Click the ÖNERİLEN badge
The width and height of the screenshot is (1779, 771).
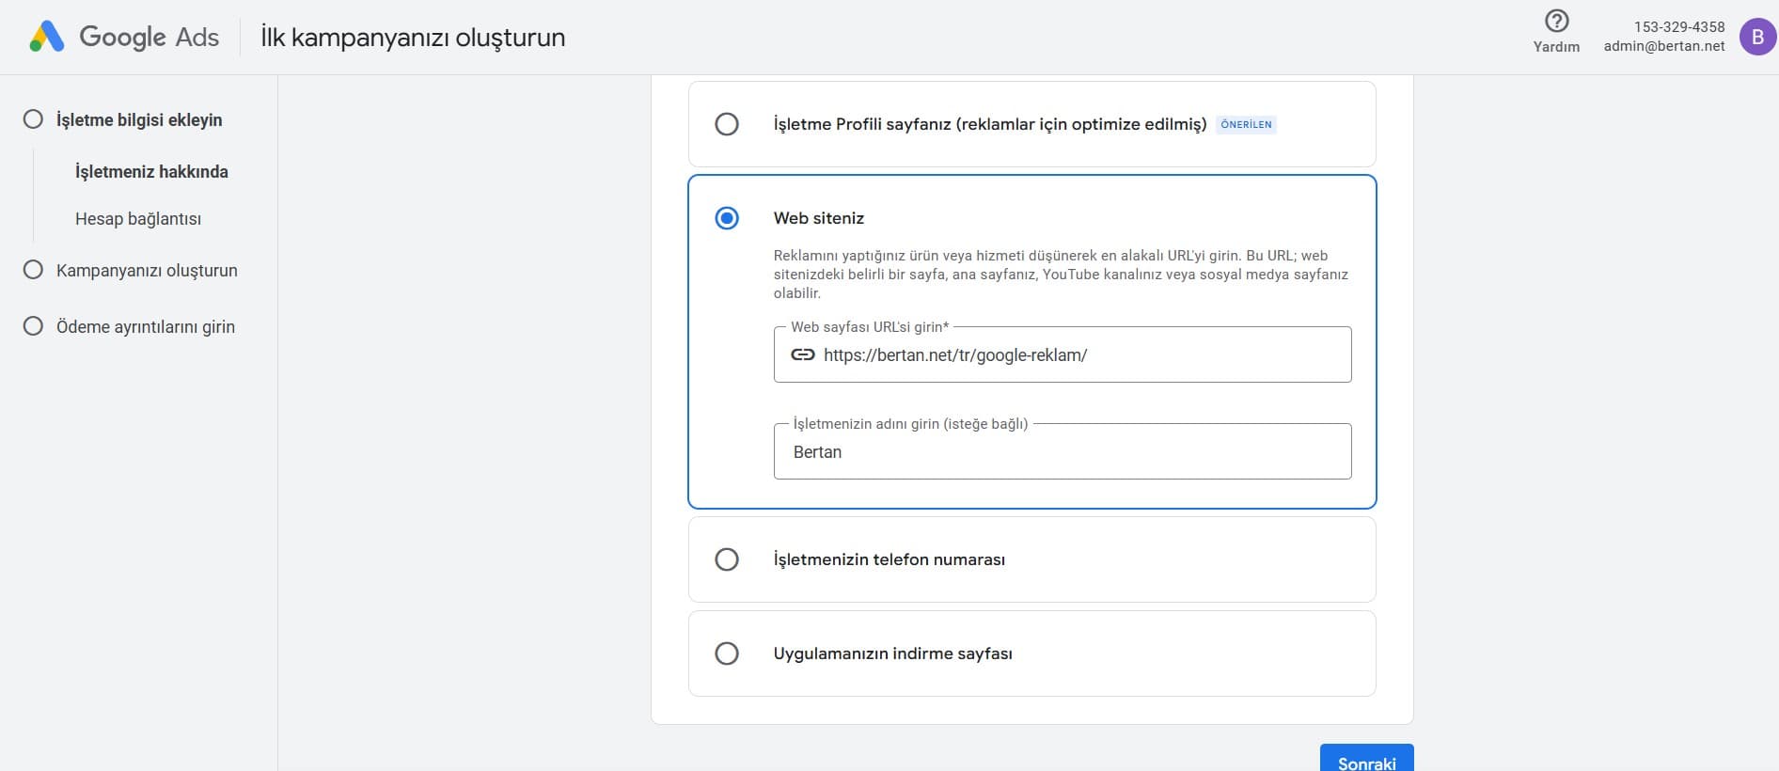tap(1246, 124)
